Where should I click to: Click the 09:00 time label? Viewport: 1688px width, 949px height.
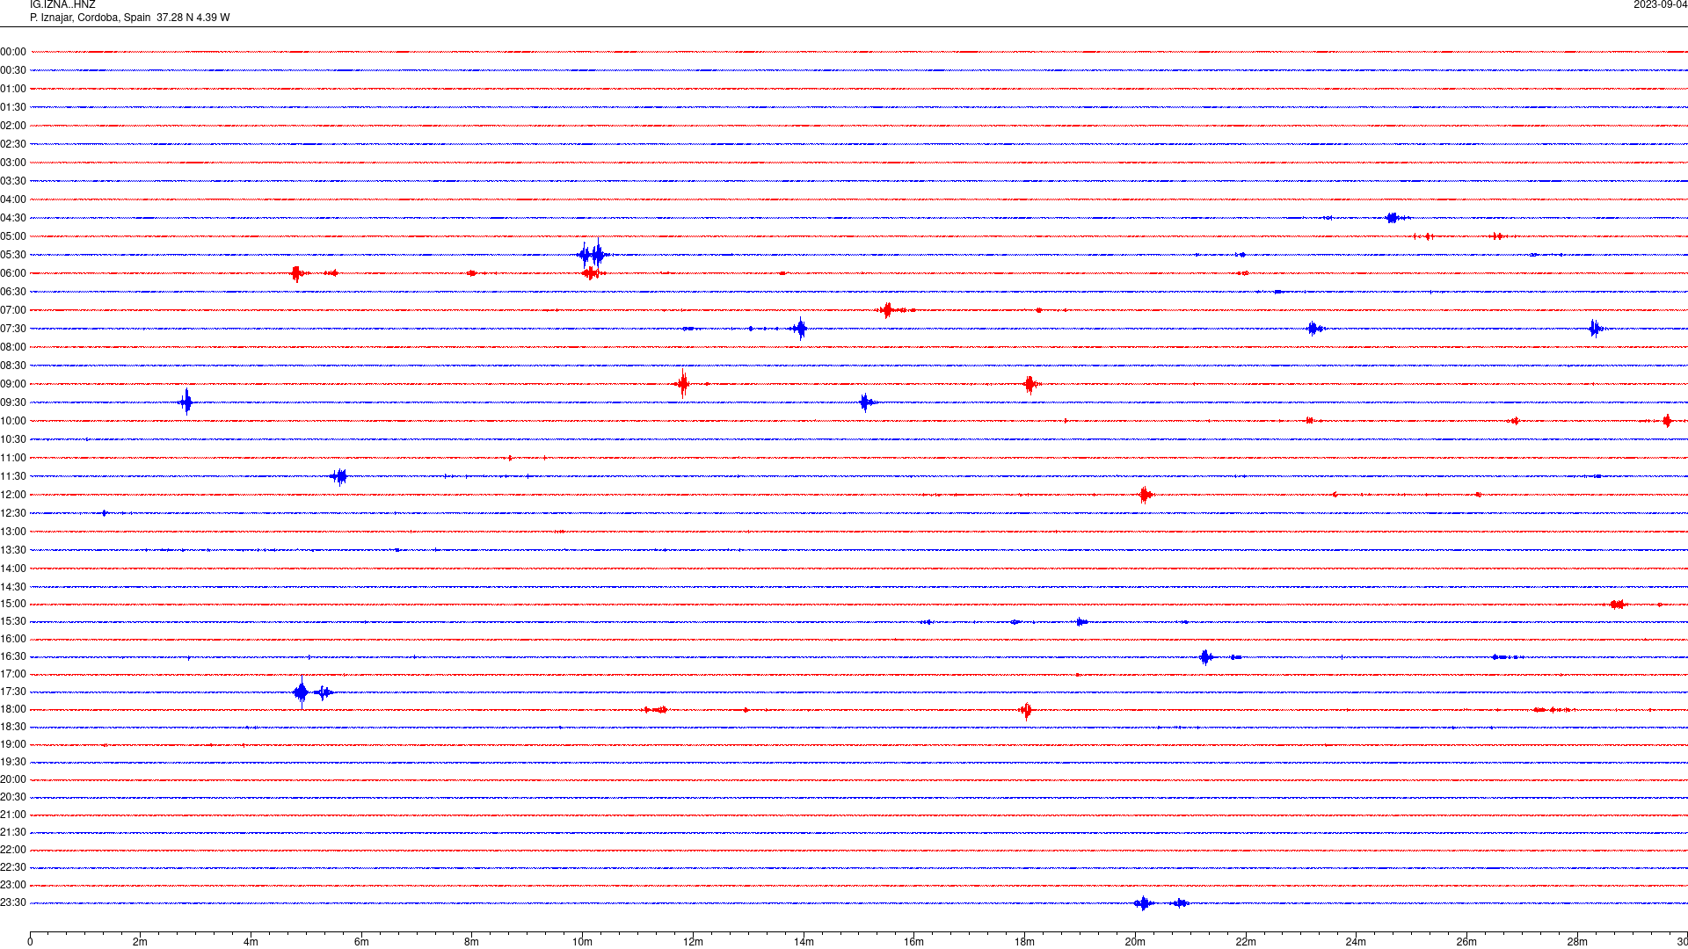click(13, 384)
